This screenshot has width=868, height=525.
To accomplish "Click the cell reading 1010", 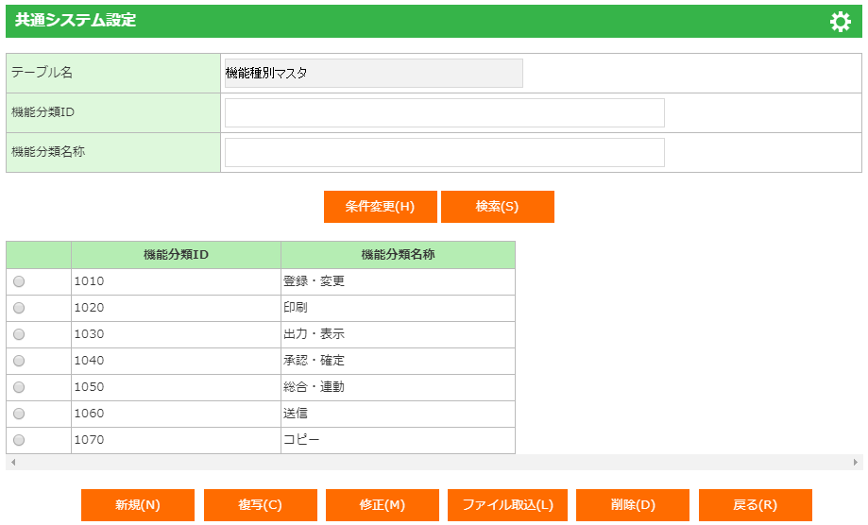I will (176, 281).
